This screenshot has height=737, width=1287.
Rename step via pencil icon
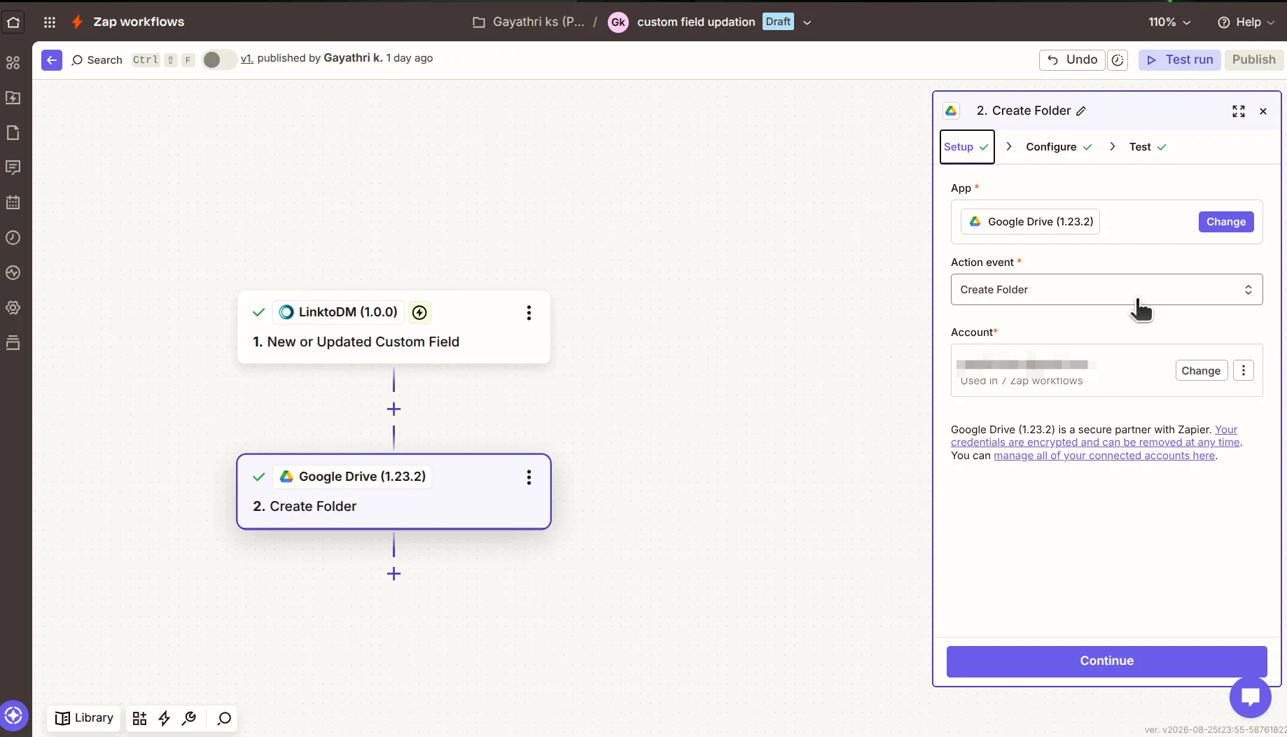pyautogui.click(x=1081, y=111)
